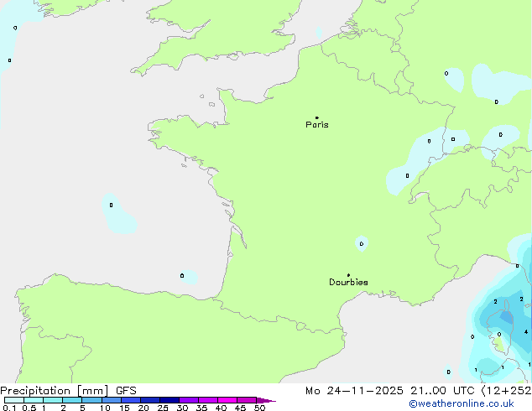The image size is (532, 411).
Task: Click the legend value 10
Action: [x=105, y=408]
